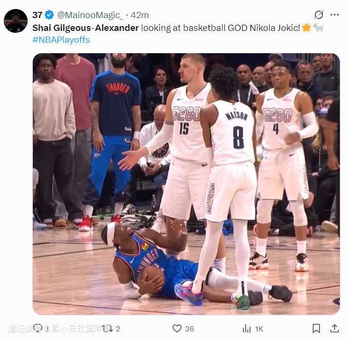The width and height of the screenshot is (347, 340).
Task: Open the poster's profile picture
Action: [16, 21]
